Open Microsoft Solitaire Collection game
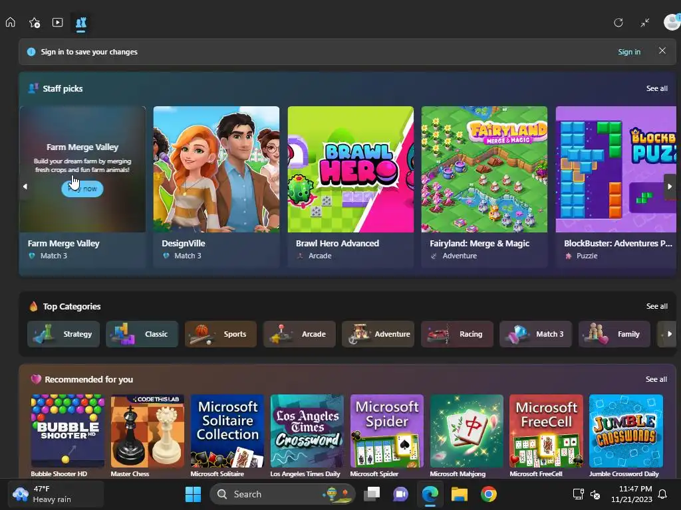The image size is (681, 510). click(x=227, y=430)
